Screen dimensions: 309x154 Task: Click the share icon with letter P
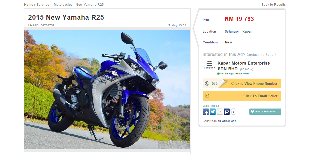pos(227,112)
